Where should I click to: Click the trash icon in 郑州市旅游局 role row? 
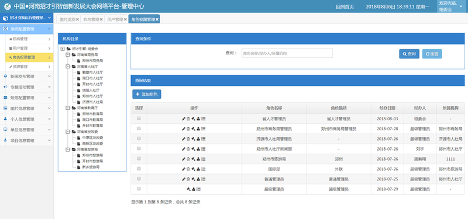[188, 159]
